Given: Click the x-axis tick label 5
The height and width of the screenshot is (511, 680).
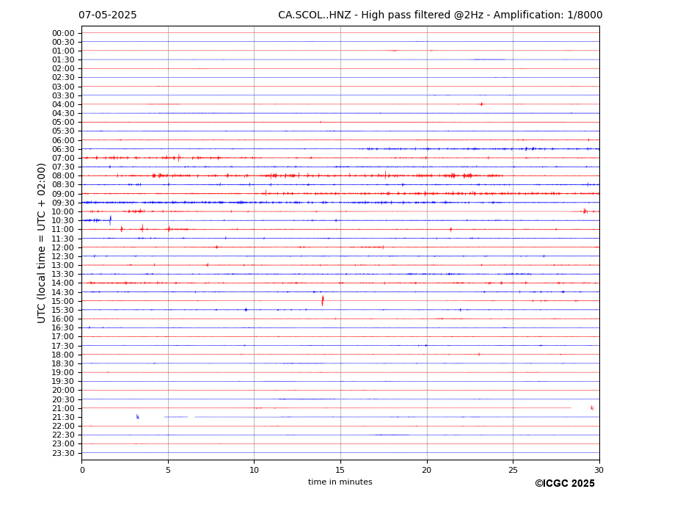Looking at the screenshot, I should [x=168, y=470].
